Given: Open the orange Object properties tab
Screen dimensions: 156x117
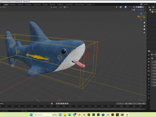Looking at the screenshot, I should pos(149,79).
